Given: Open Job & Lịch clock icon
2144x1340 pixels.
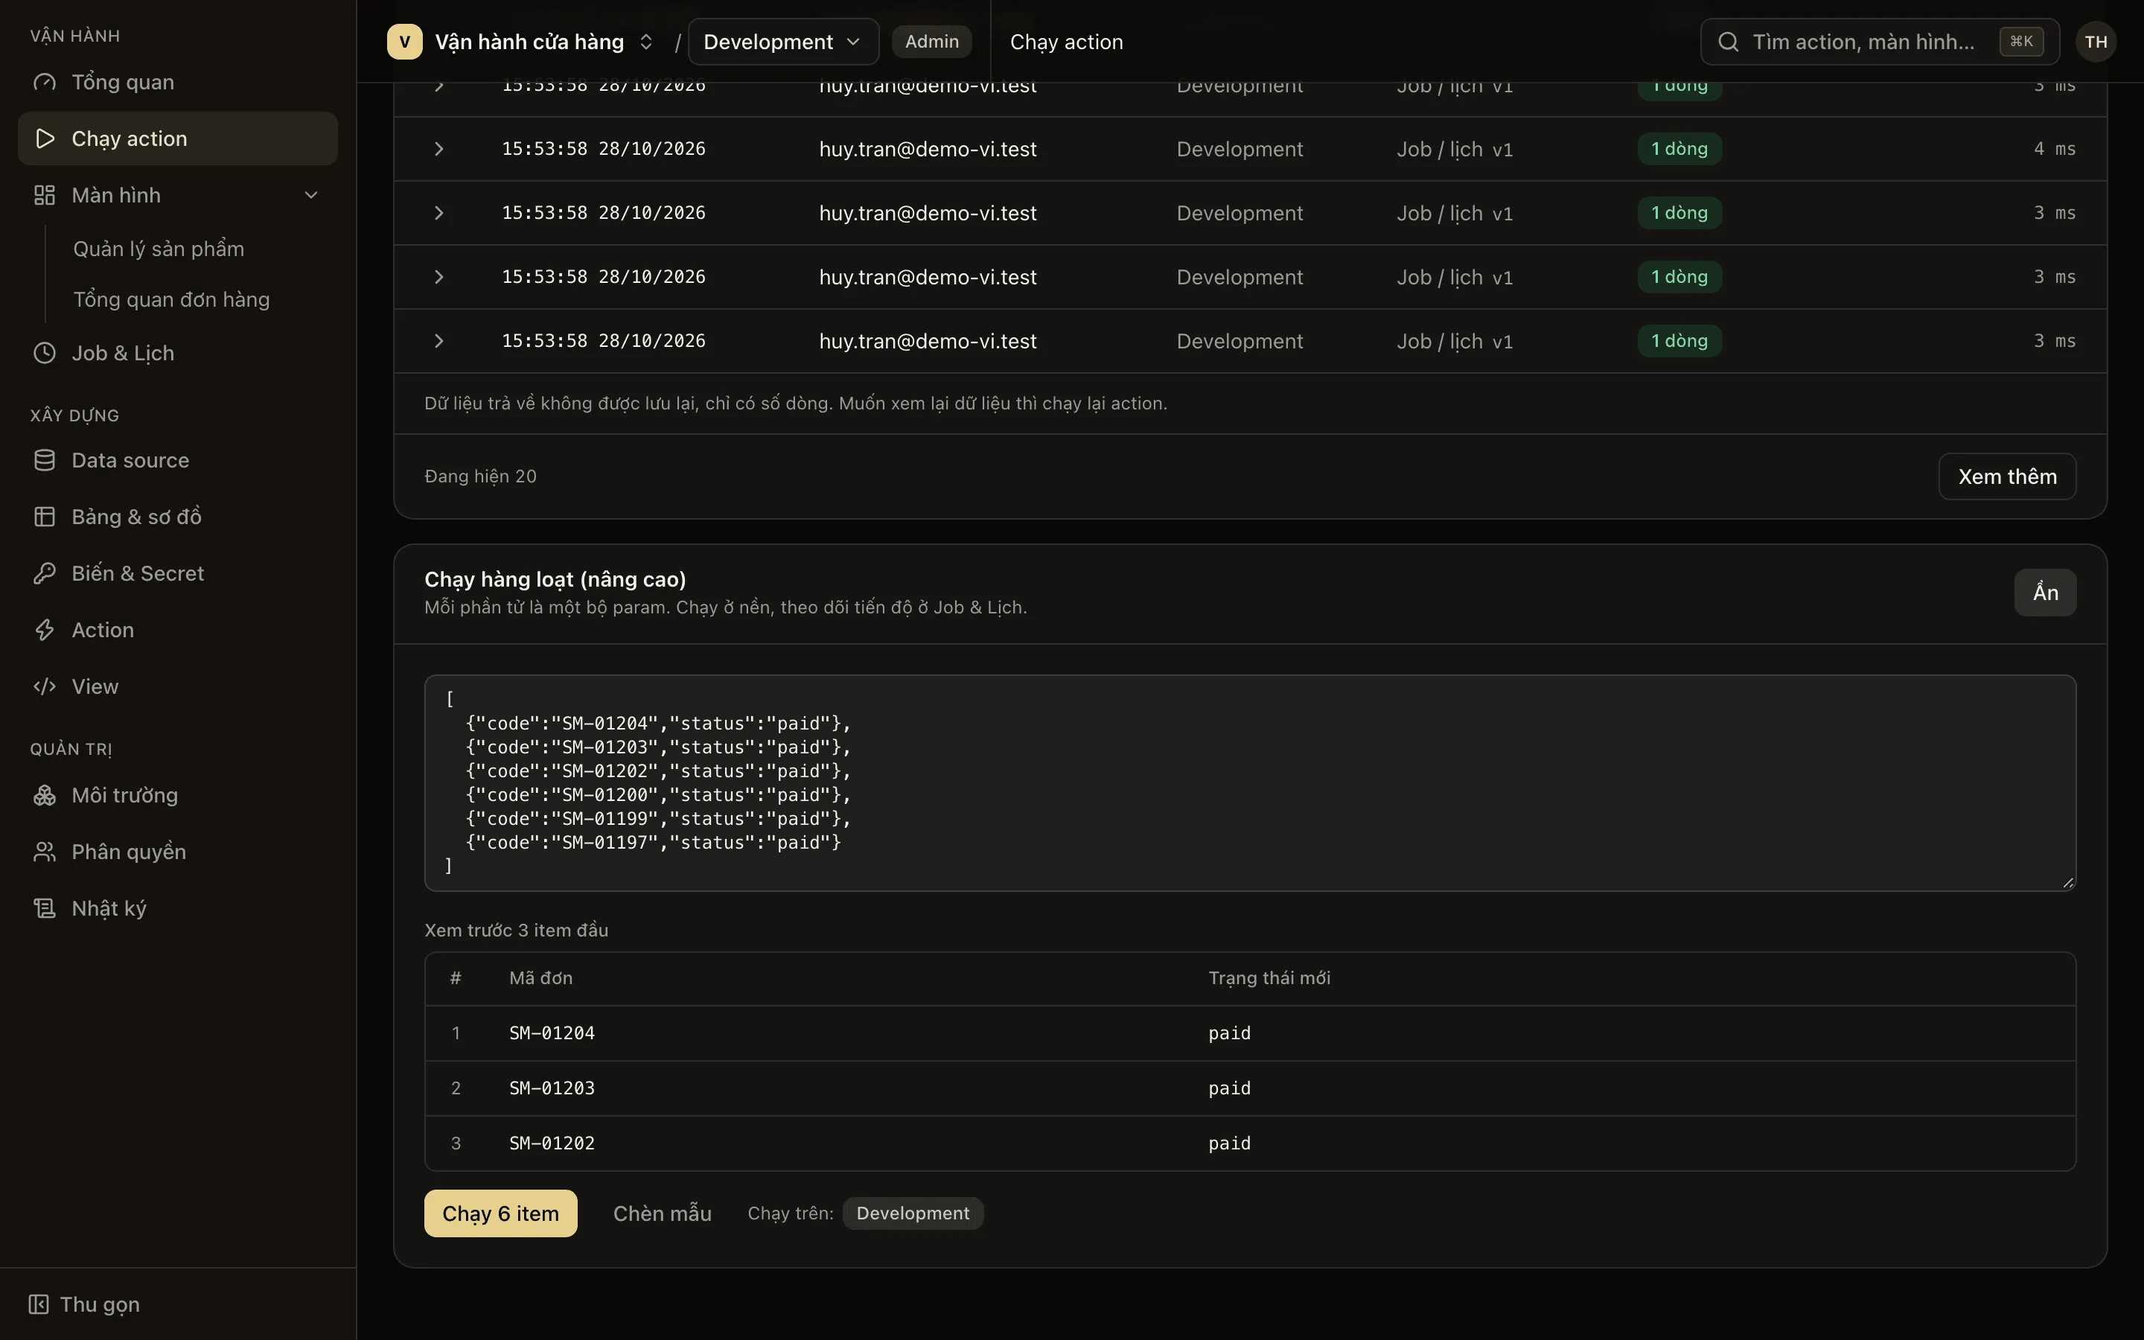Looking at the screenshot, I should point(45,353).
